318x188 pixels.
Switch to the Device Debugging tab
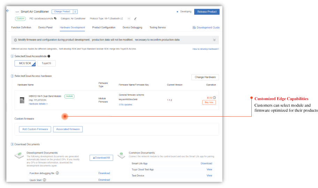click(132, 28)
